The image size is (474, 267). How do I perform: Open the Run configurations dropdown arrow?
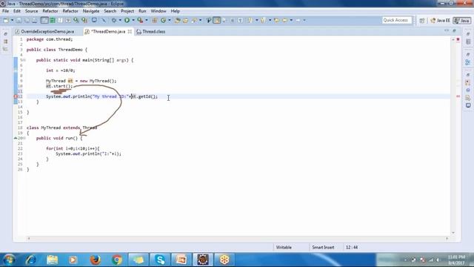pyautogui.click(x=133, y=20)
